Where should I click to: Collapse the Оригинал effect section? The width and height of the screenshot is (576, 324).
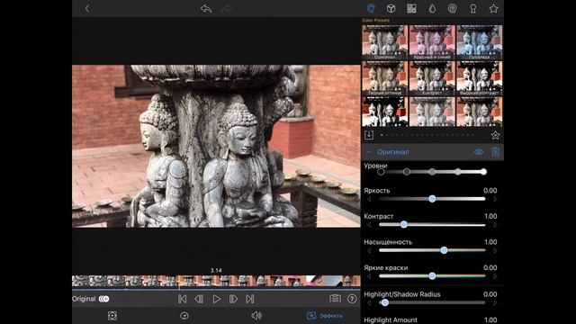tap(368, 152)
